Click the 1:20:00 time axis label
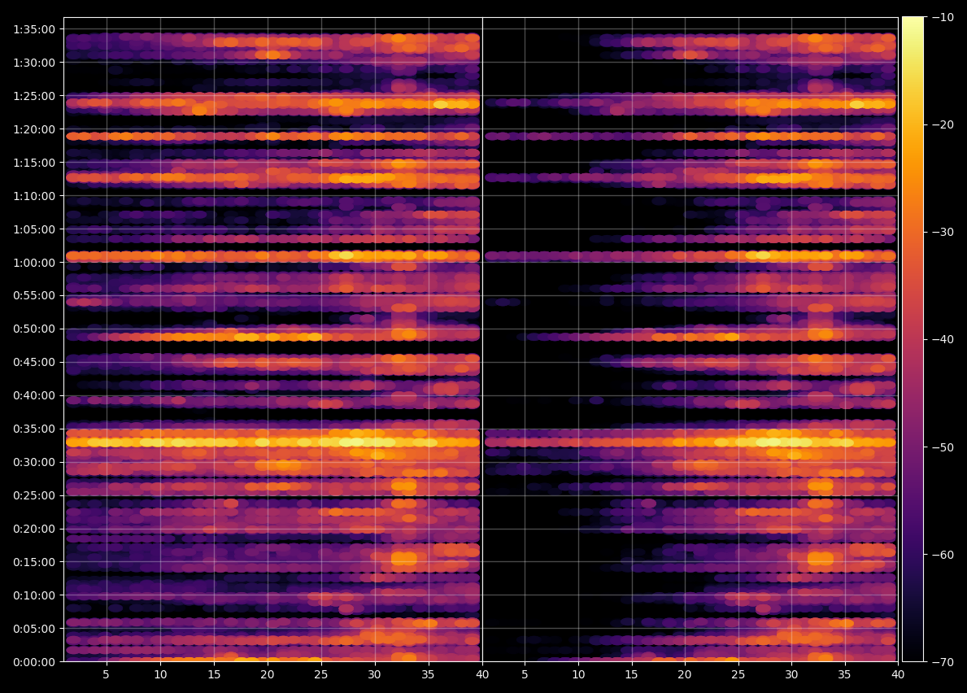 34,129
